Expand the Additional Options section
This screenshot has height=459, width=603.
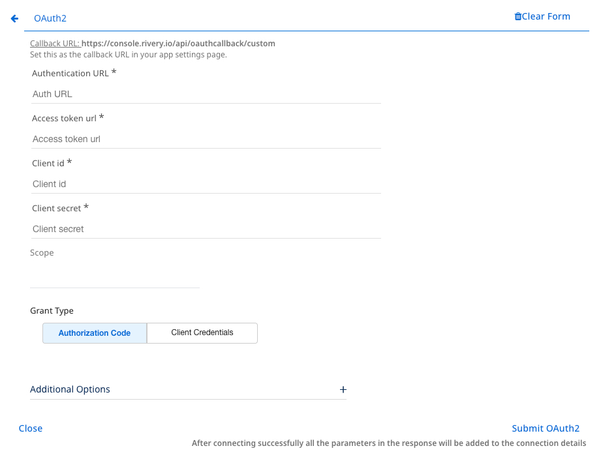click(70, 390)
